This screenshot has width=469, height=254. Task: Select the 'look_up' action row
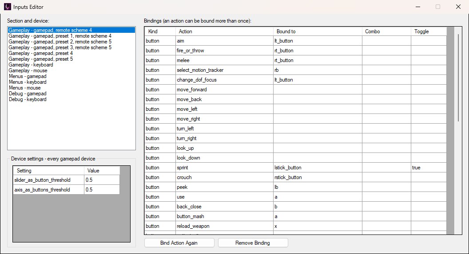(224, 148)
